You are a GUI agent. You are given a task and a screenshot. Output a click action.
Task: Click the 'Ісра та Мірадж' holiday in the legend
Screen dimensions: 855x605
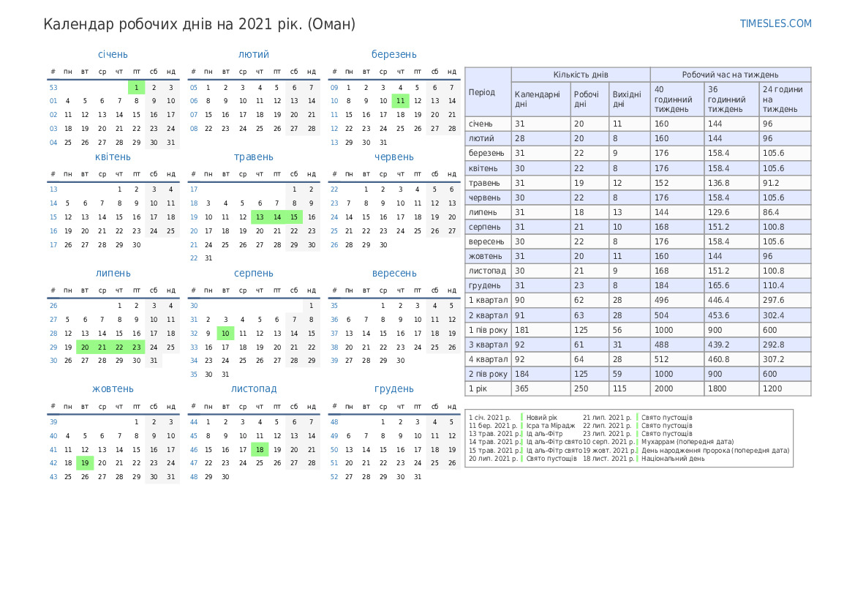(x=551, y=426)
